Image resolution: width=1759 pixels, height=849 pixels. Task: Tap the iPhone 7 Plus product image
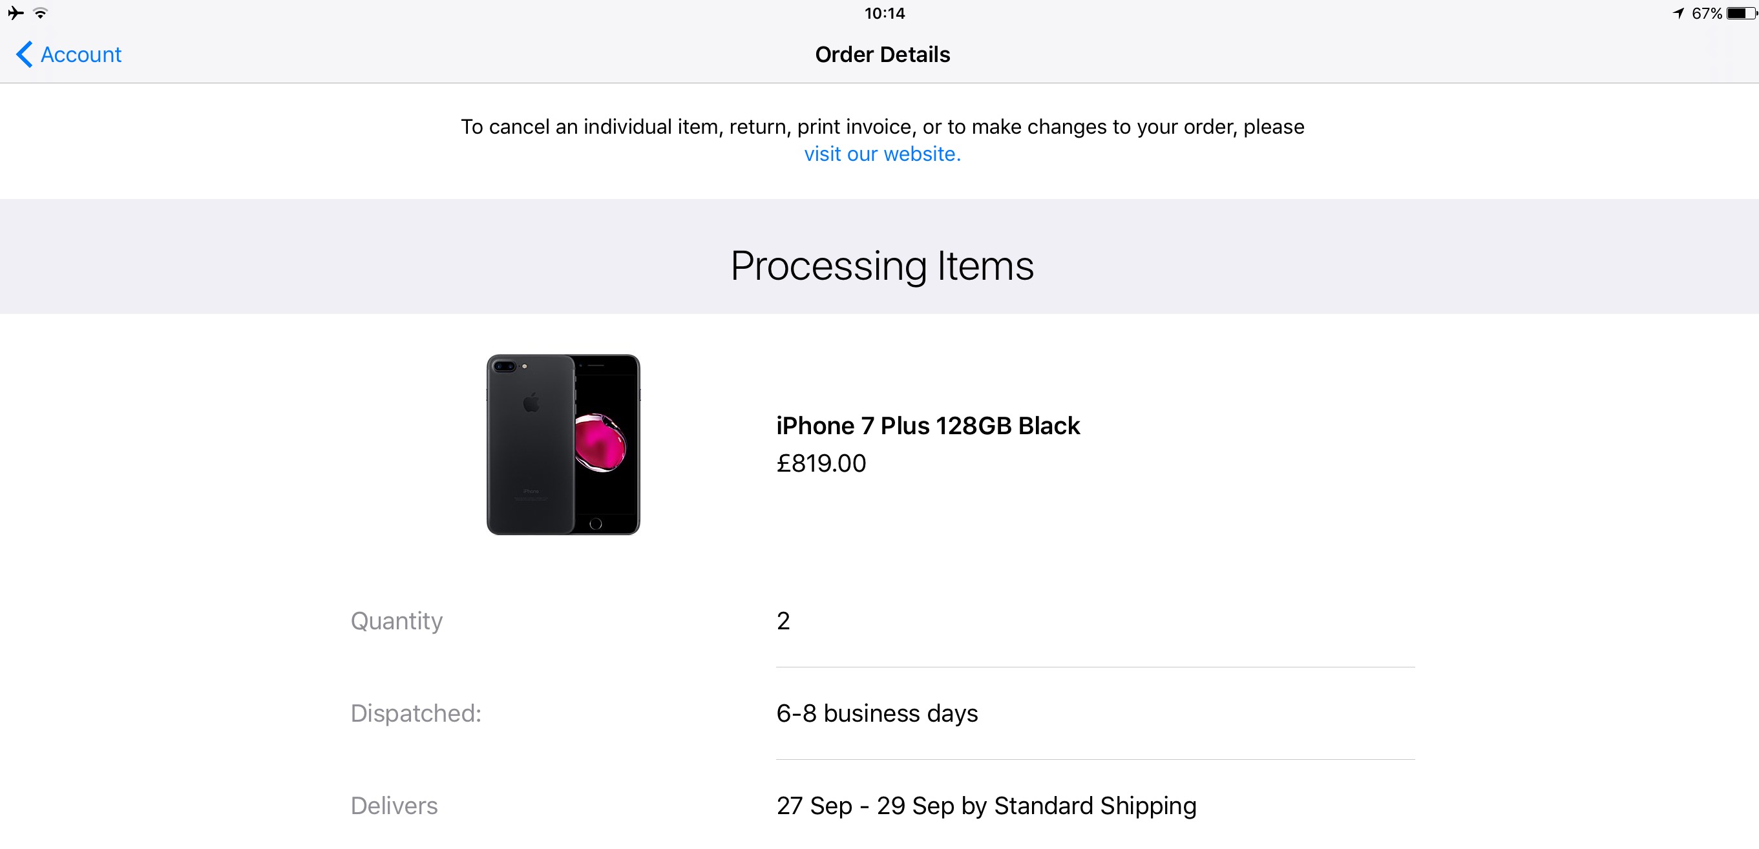[563, 445]
